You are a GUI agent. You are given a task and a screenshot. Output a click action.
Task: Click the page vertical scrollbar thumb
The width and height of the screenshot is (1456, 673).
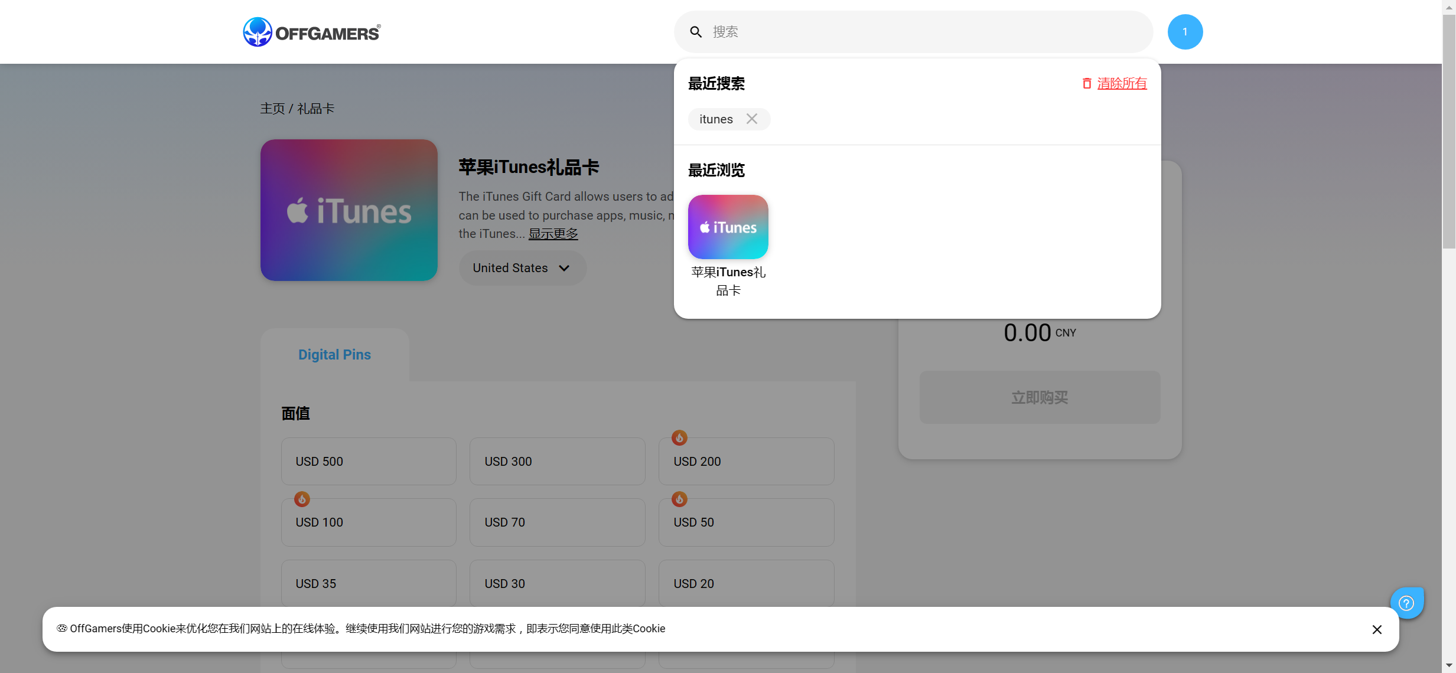pyautogui.click(x=1448, y=130)
